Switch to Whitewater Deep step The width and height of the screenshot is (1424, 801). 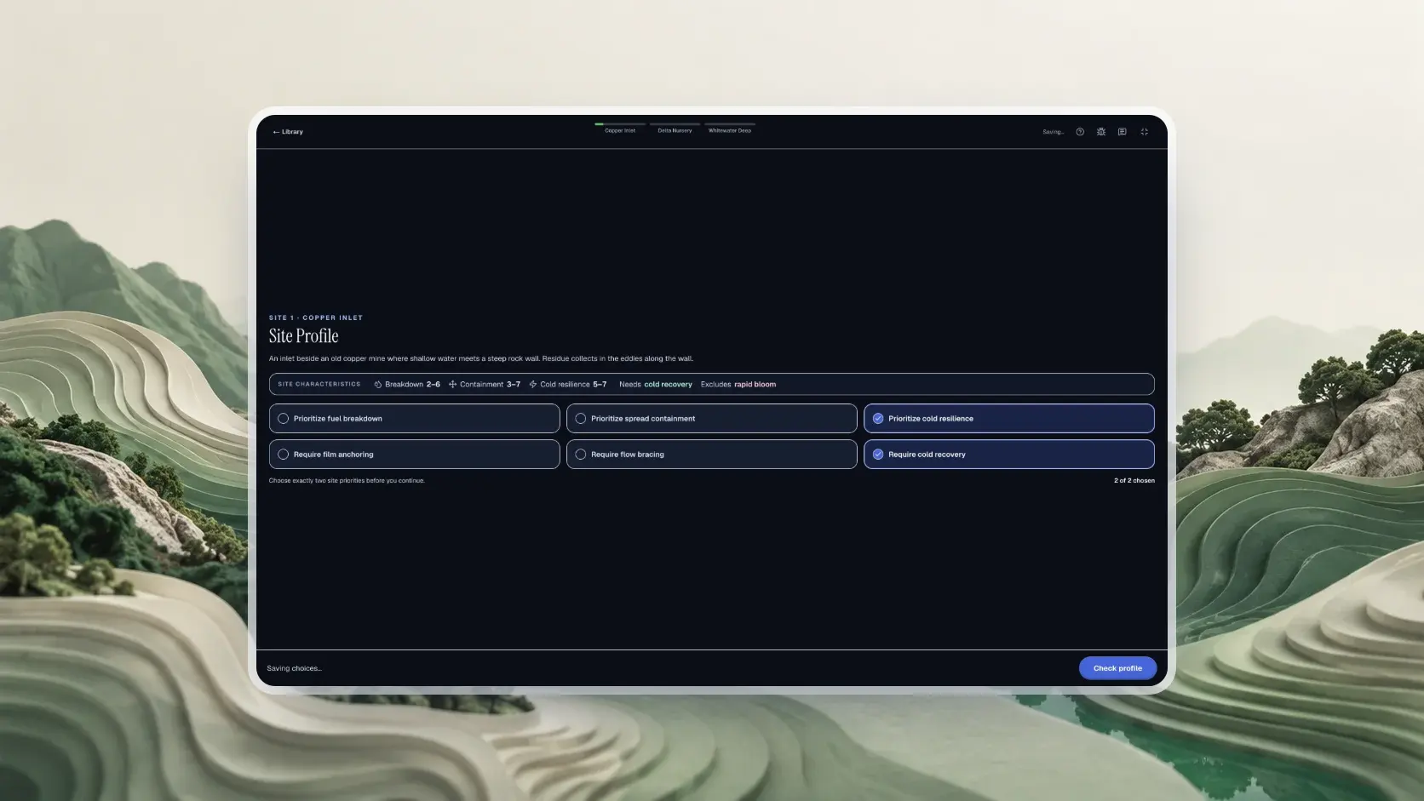point(730,131)
